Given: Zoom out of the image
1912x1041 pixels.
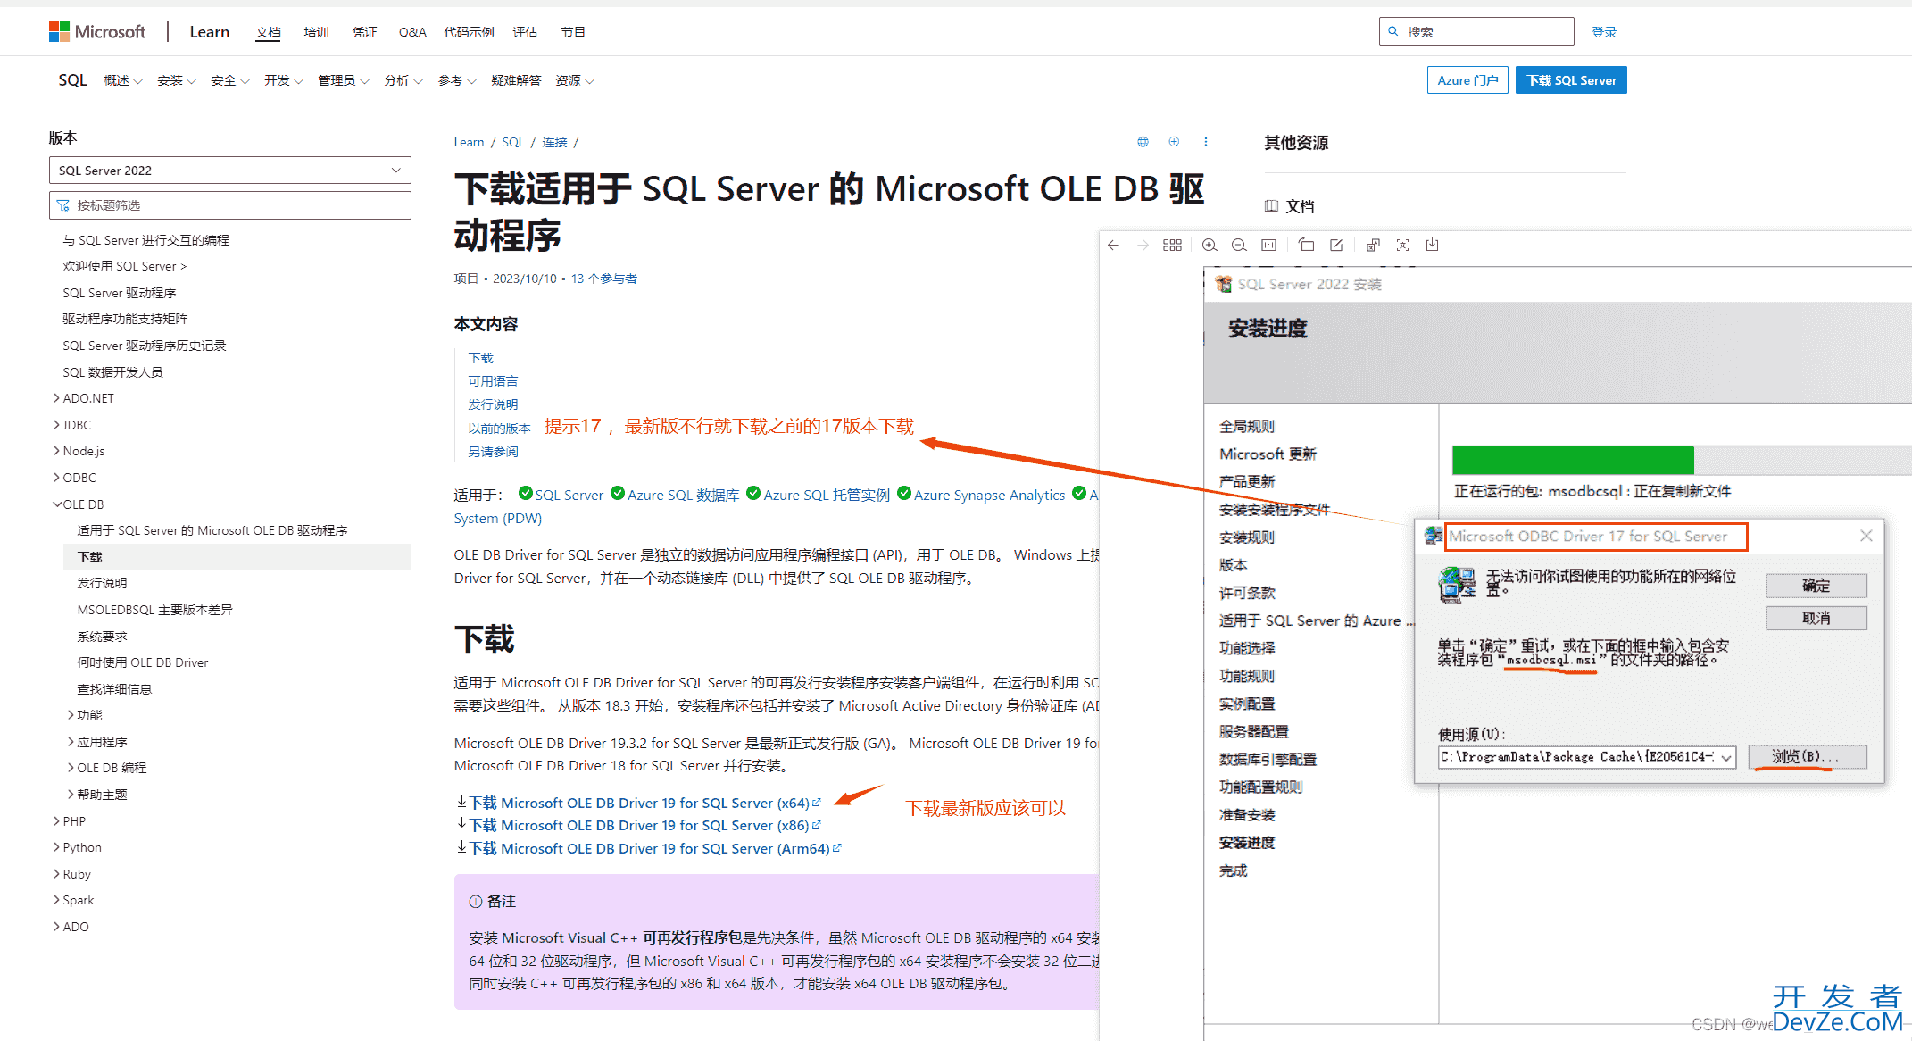Looking at the screenshot, I should point(1239,246).
